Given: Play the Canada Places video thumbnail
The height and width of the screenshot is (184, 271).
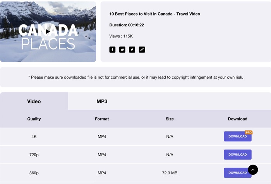Looking at the screenshot, I should tap(48, 32).
